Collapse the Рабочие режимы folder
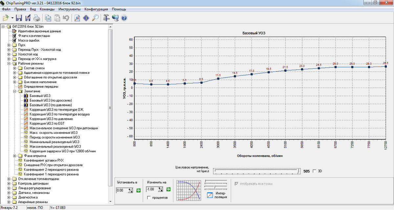 click(9, 63)
